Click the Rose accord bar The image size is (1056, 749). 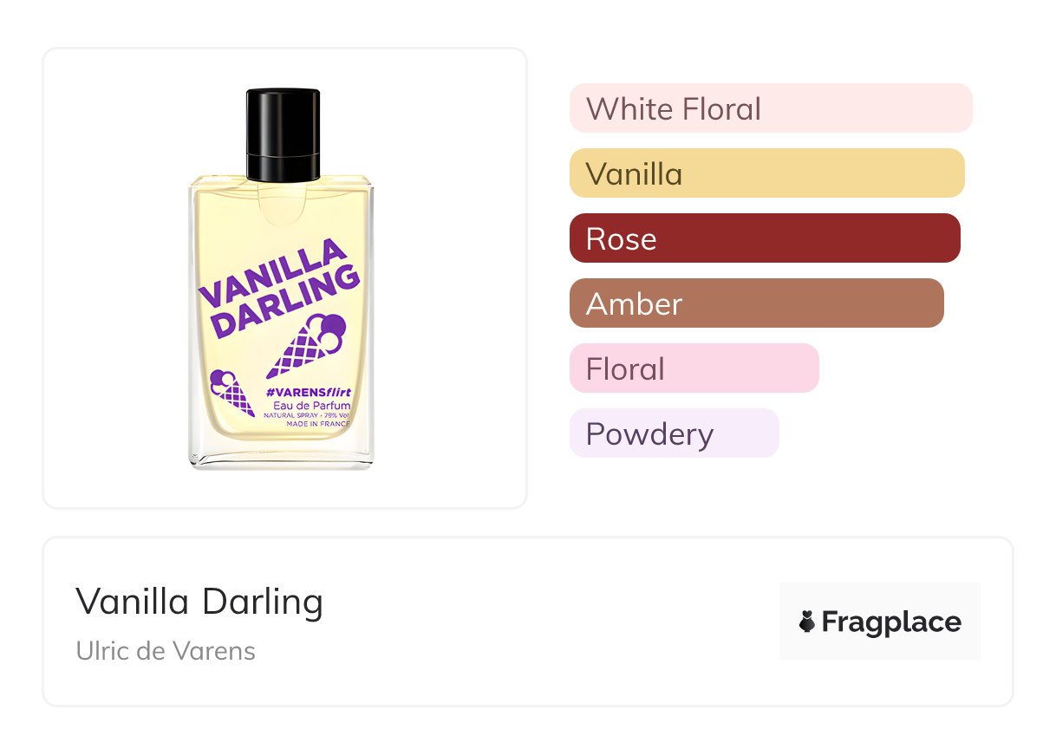(x=764, y=238)
